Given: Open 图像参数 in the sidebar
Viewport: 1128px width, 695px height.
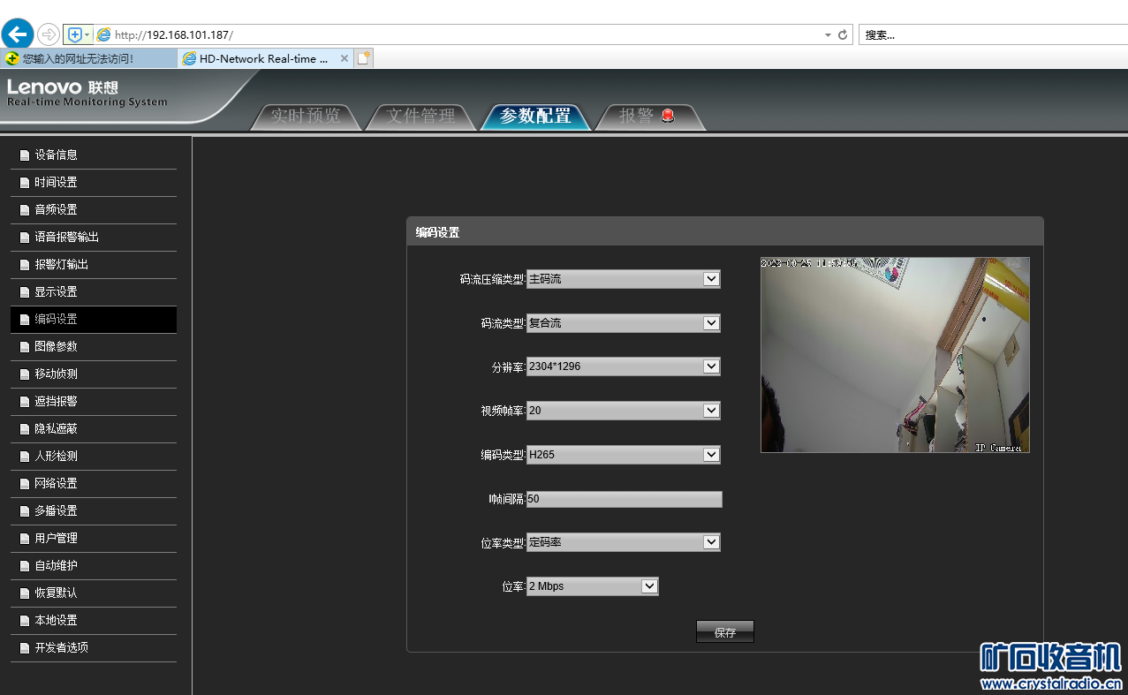Looking at the screenshot, I should 94,347.
